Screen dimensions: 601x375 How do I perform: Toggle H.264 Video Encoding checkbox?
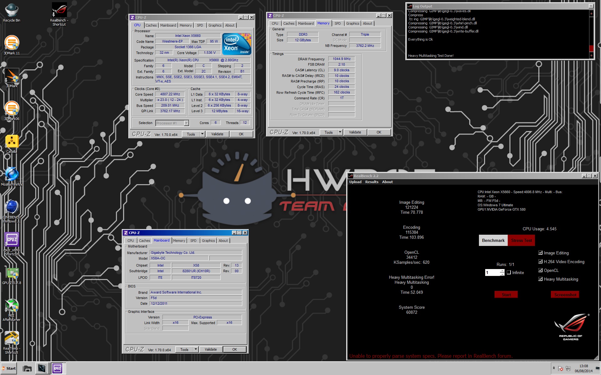click(540, 262)
